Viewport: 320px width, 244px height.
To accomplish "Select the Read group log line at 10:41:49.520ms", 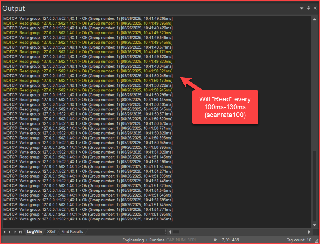I will pyautogui.click(x=88, y=33).
